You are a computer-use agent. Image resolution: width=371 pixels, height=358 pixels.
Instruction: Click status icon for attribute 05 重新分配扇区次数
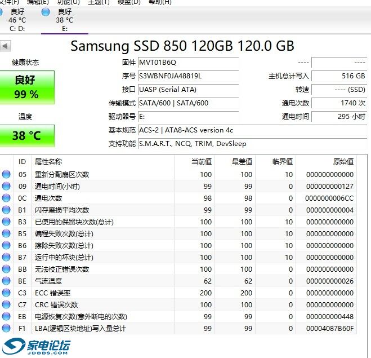coord(6,174)
